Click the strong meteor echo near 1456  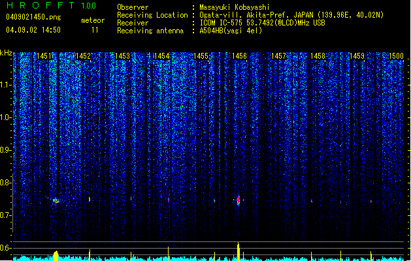[238, 200]
